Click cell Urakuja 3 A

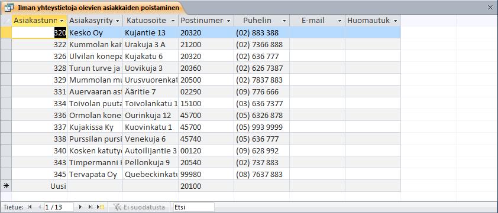(151, 44)
